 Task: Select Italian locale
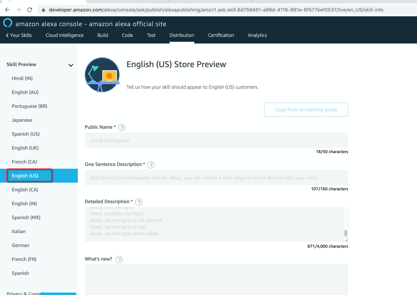pyautogui.click(x=19, y=231)
